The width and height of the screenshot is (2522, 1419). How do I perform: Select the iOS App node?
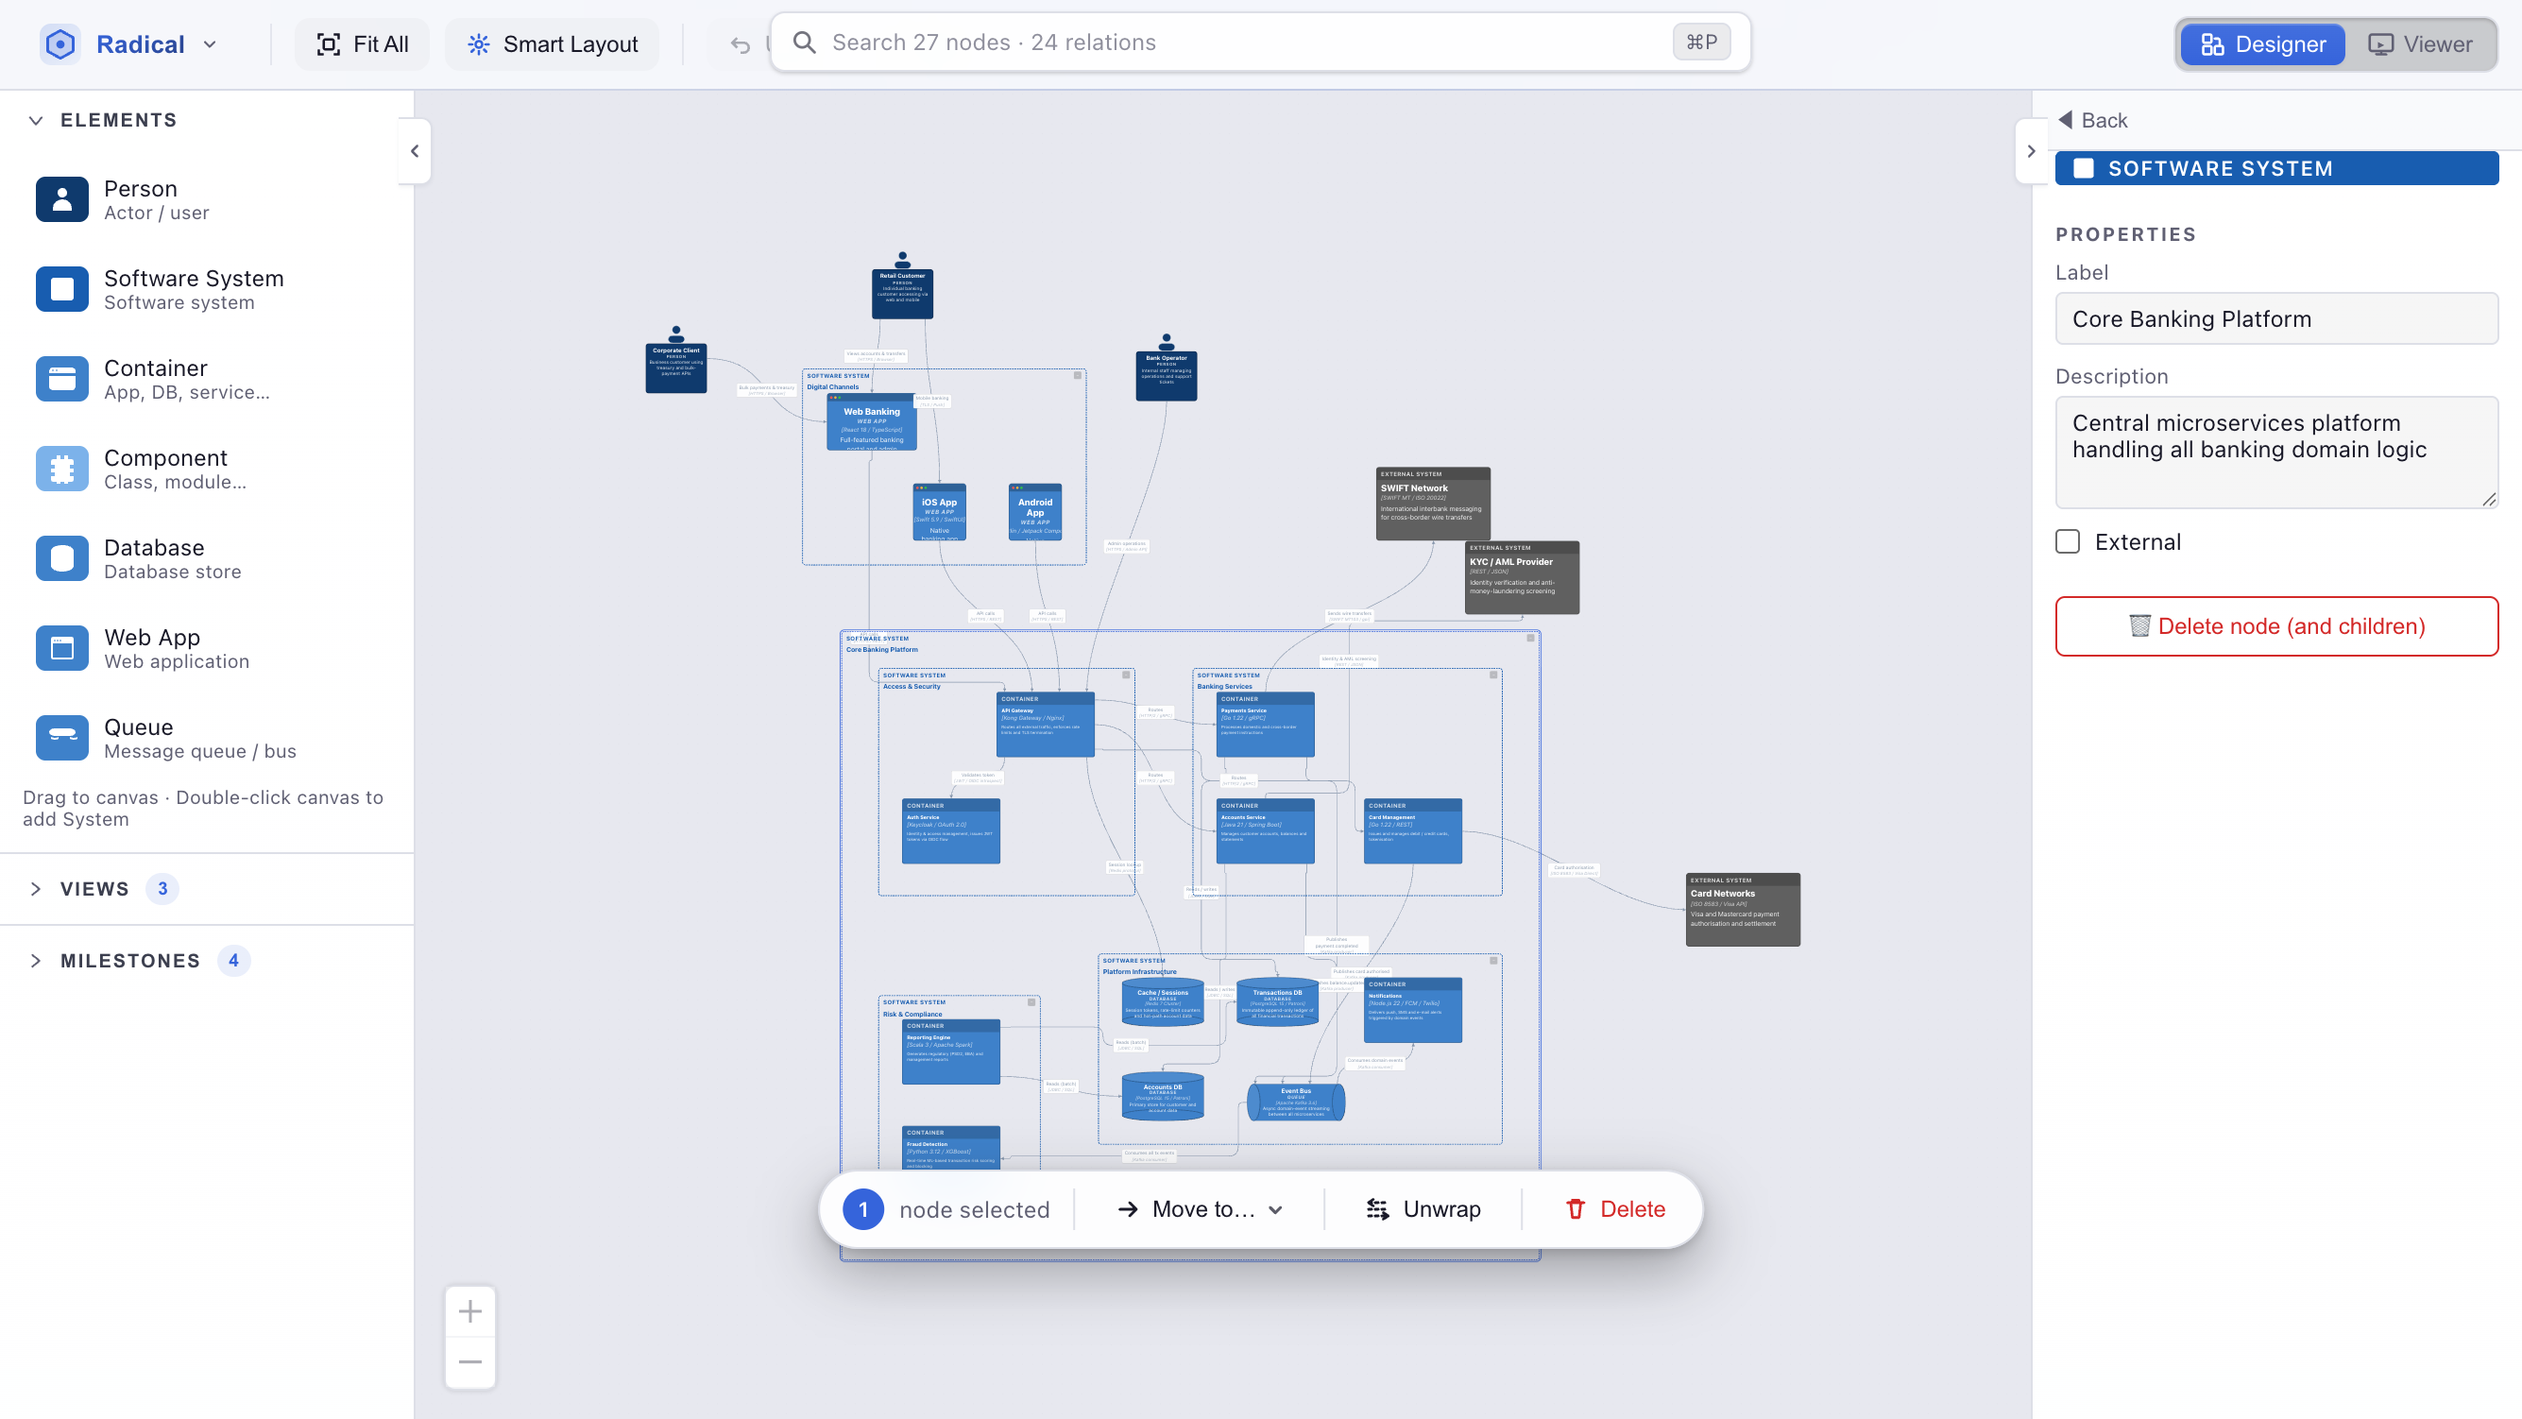tap(939, 512)
